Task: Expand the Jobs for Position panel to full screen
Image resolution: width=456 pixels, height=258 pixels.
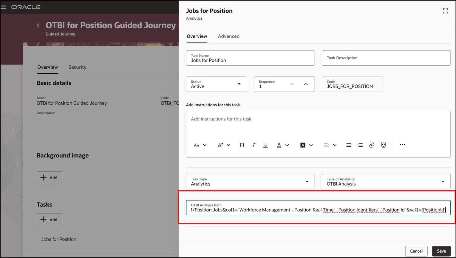Action: point(445,11)
